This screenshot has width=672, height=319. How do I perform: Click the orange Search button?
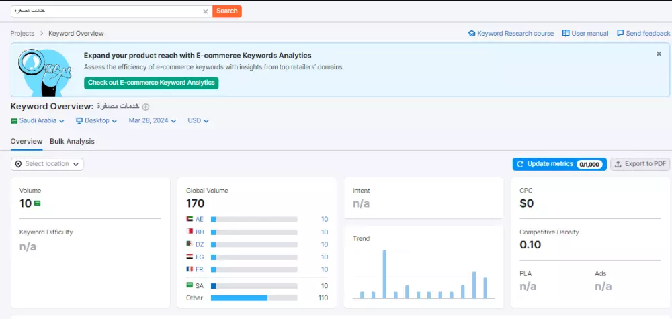(x=227, y=11)
